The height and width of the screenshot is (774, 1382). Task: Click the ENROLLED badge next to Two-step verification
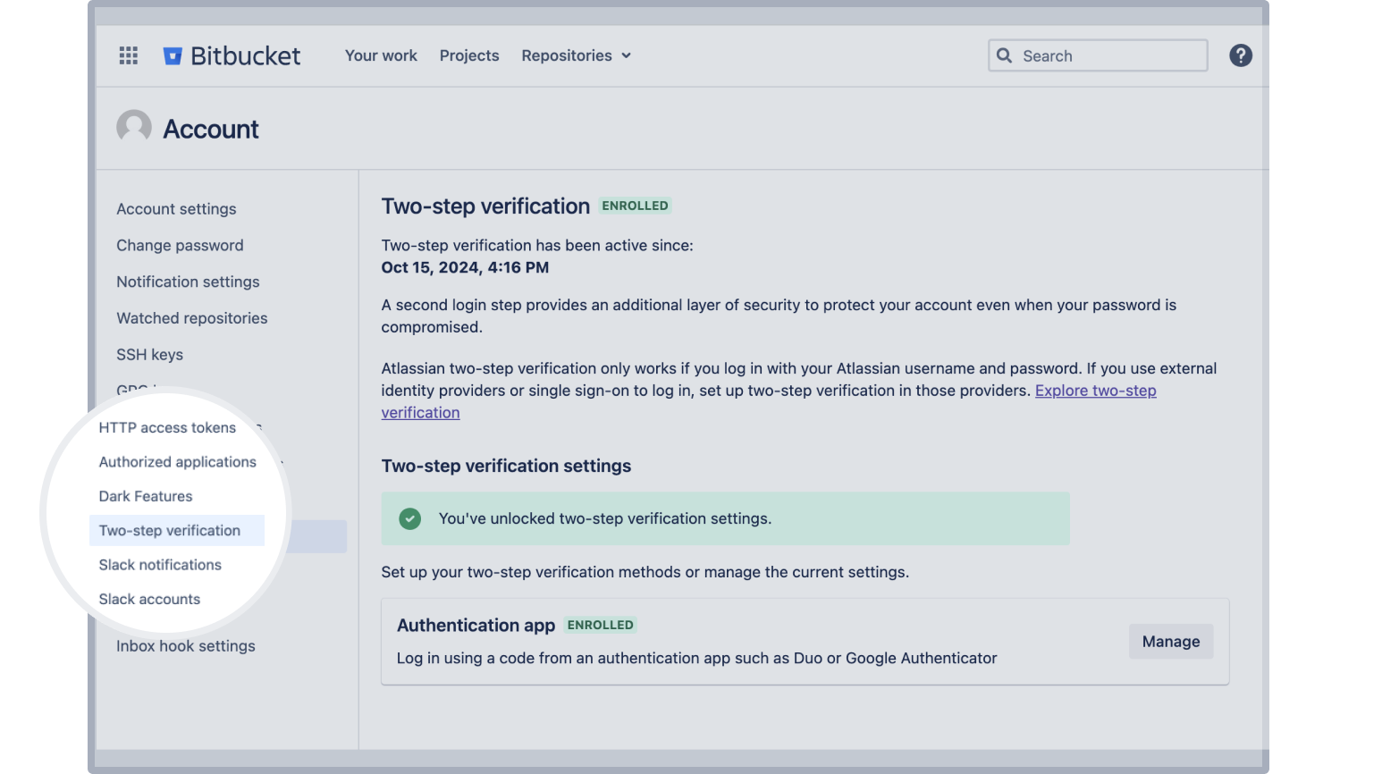tap(635, 206)
